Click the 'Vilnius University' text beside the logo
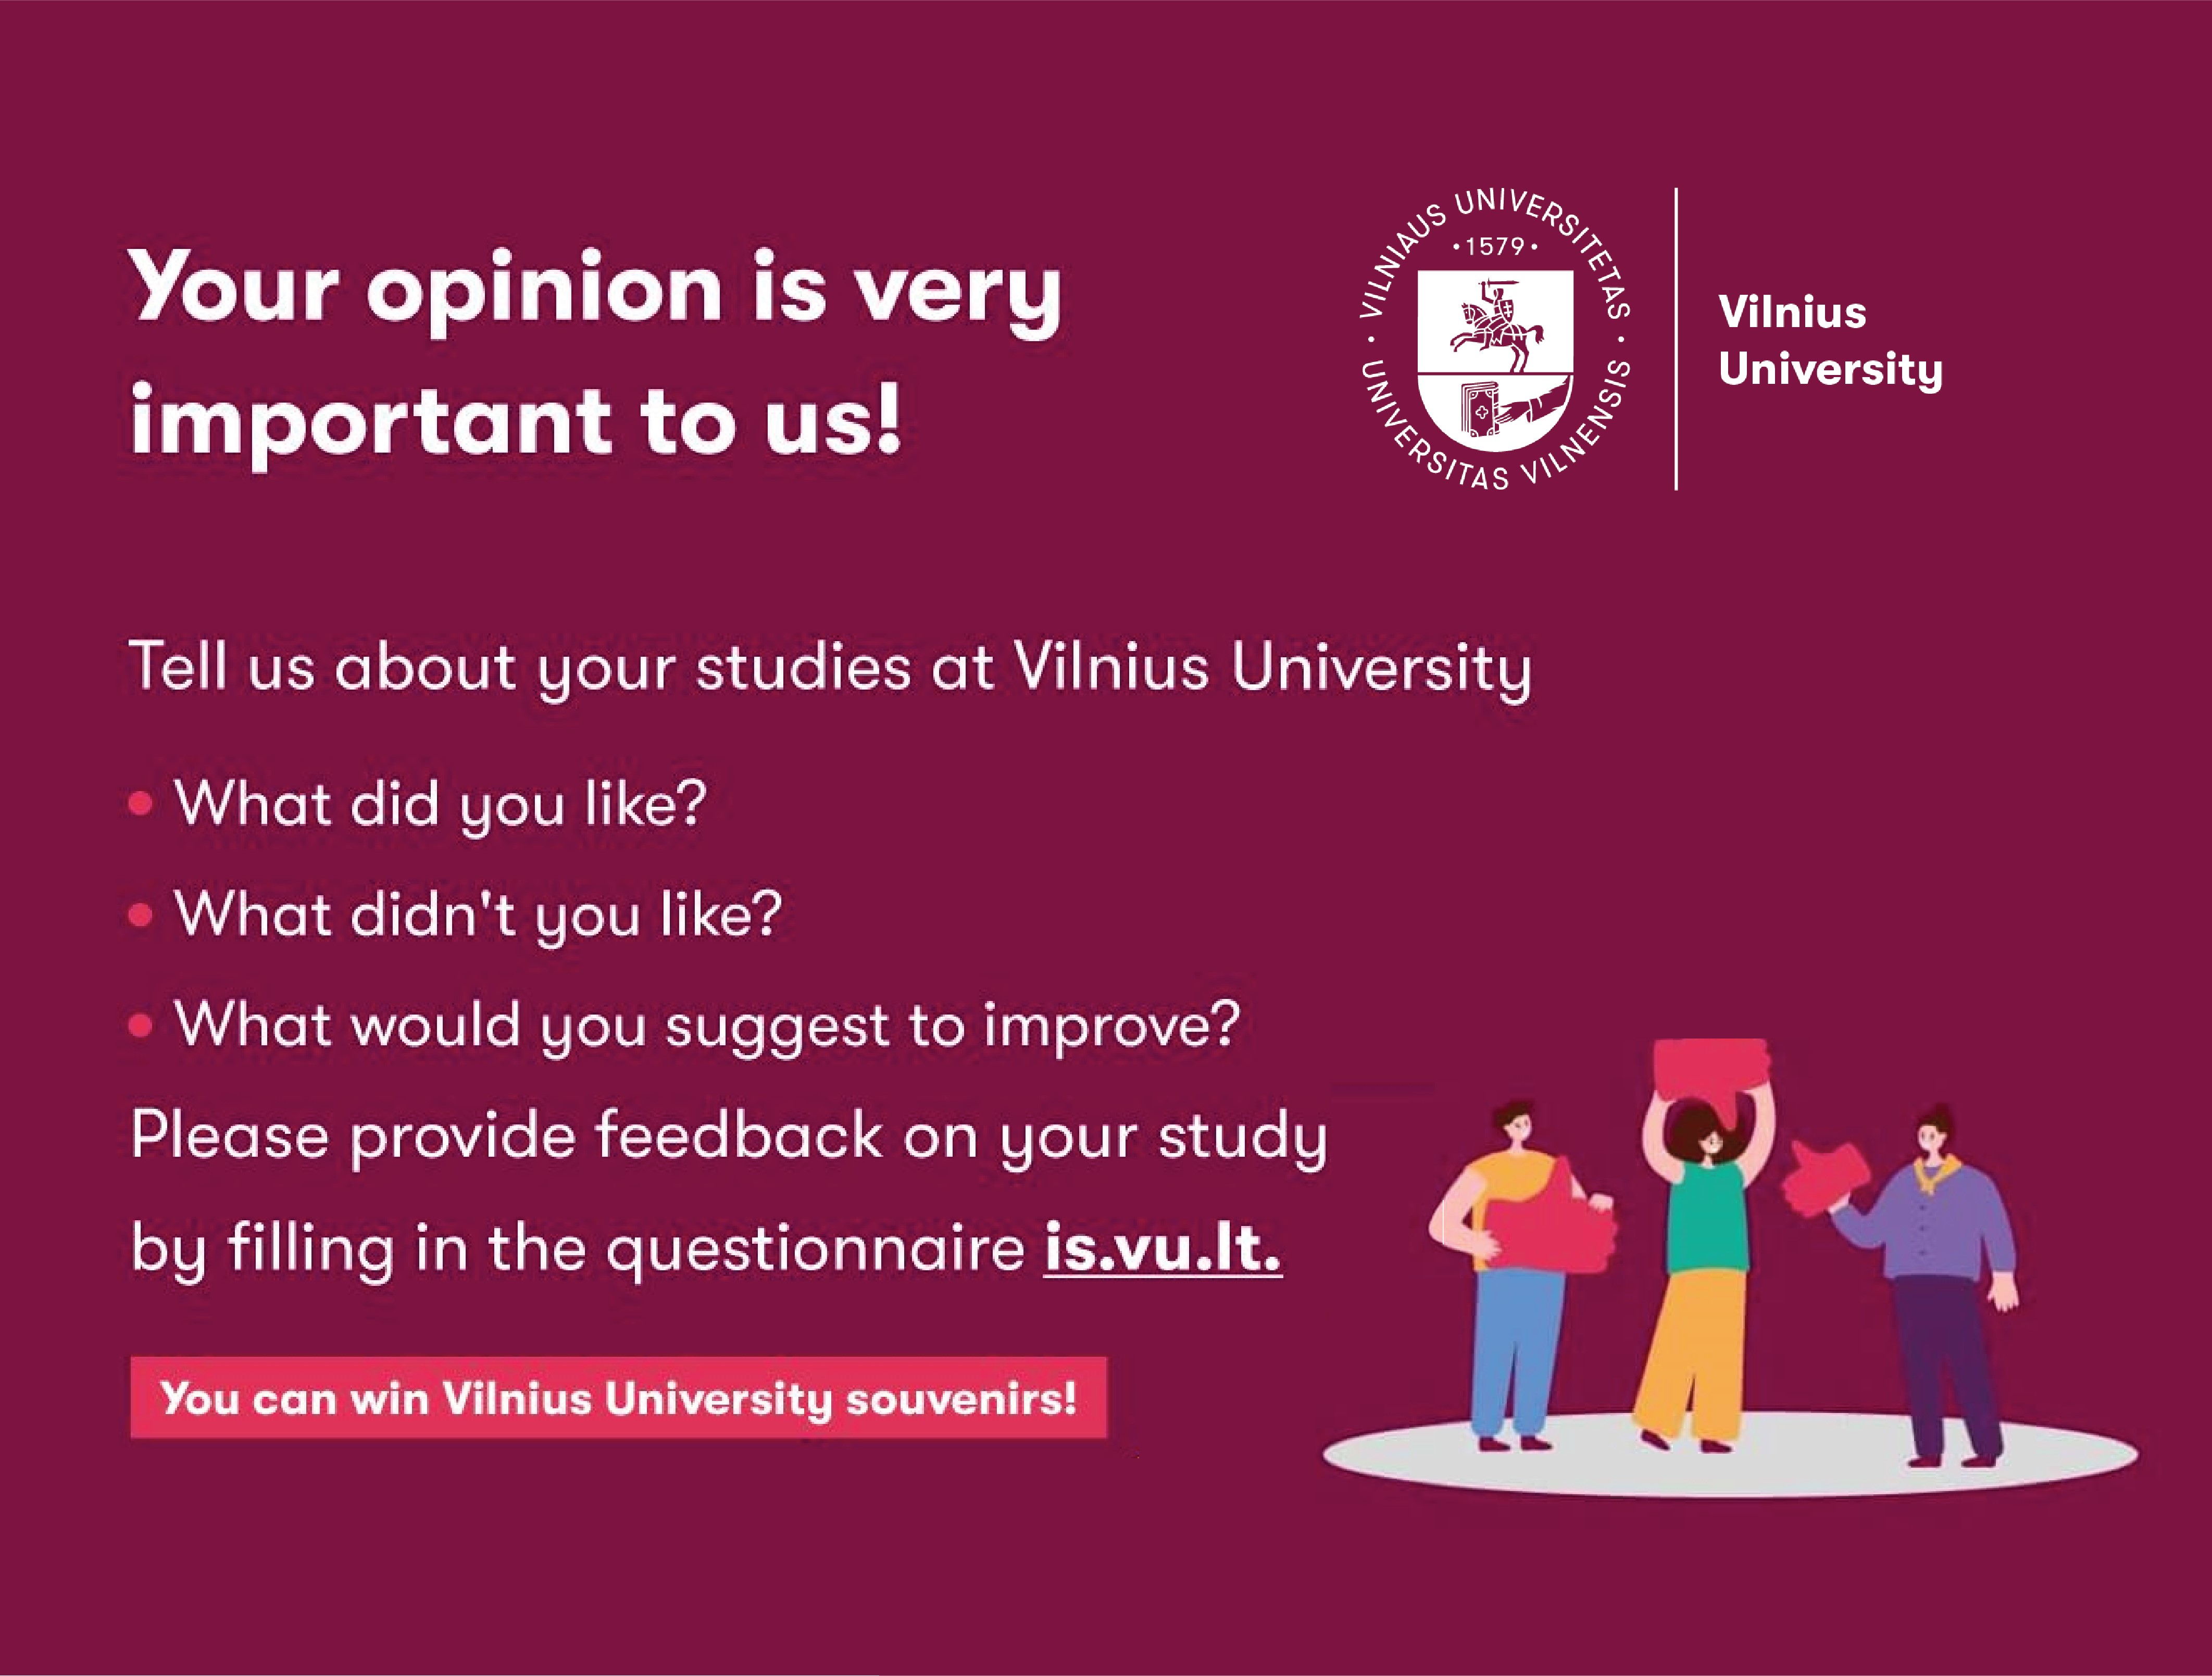 (1830, 341)
